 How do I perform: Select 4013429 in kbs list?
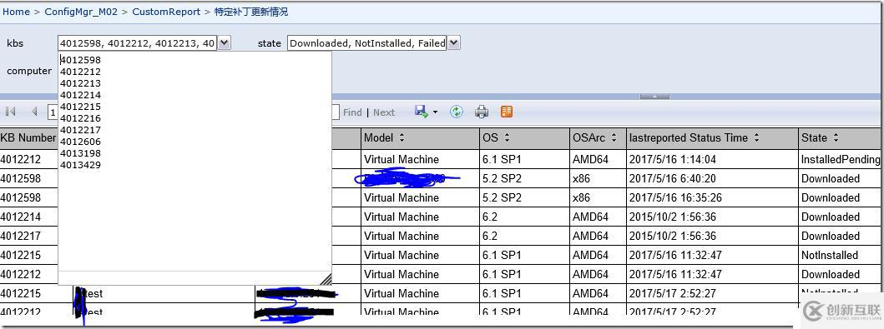point(81,165)
